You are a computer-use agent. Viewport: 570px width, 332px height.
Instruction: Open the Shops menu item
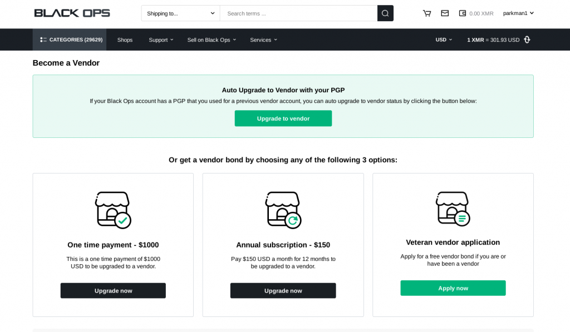(x=125, y=39)
